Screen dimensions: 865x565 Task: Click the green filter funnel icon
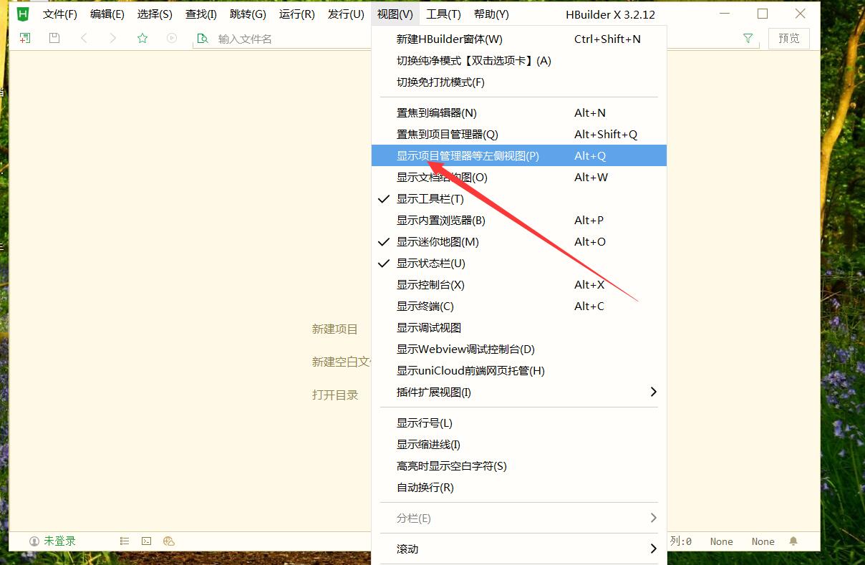[748, 39]
